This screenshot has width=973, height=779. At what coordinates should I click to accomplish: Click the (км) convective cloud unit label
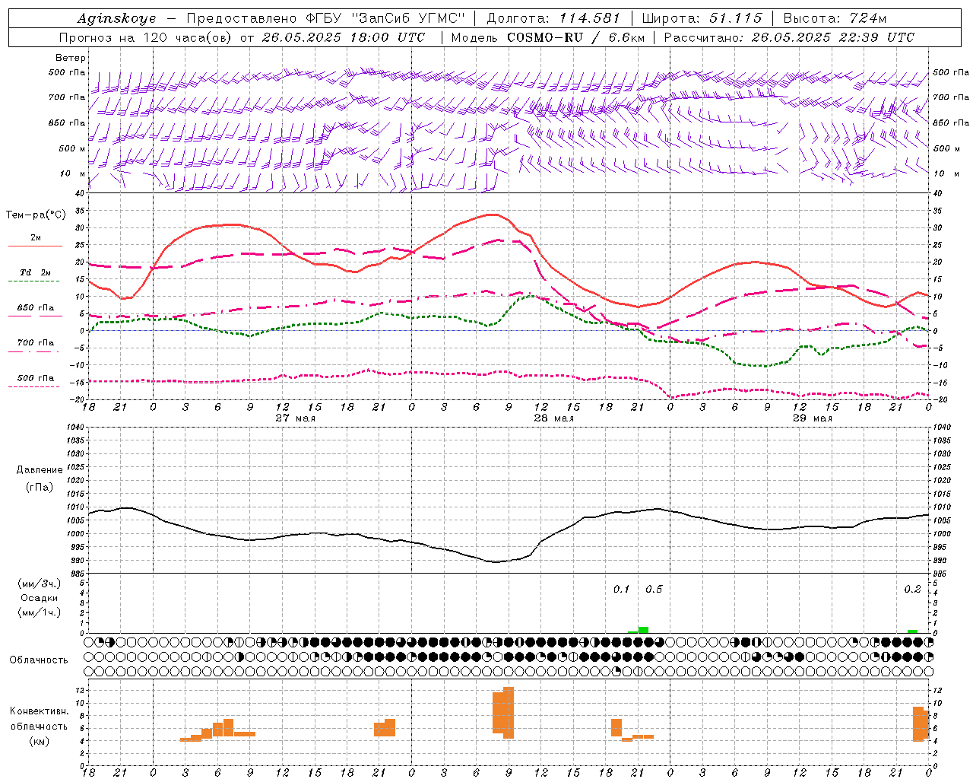click(x=39, y=741)
